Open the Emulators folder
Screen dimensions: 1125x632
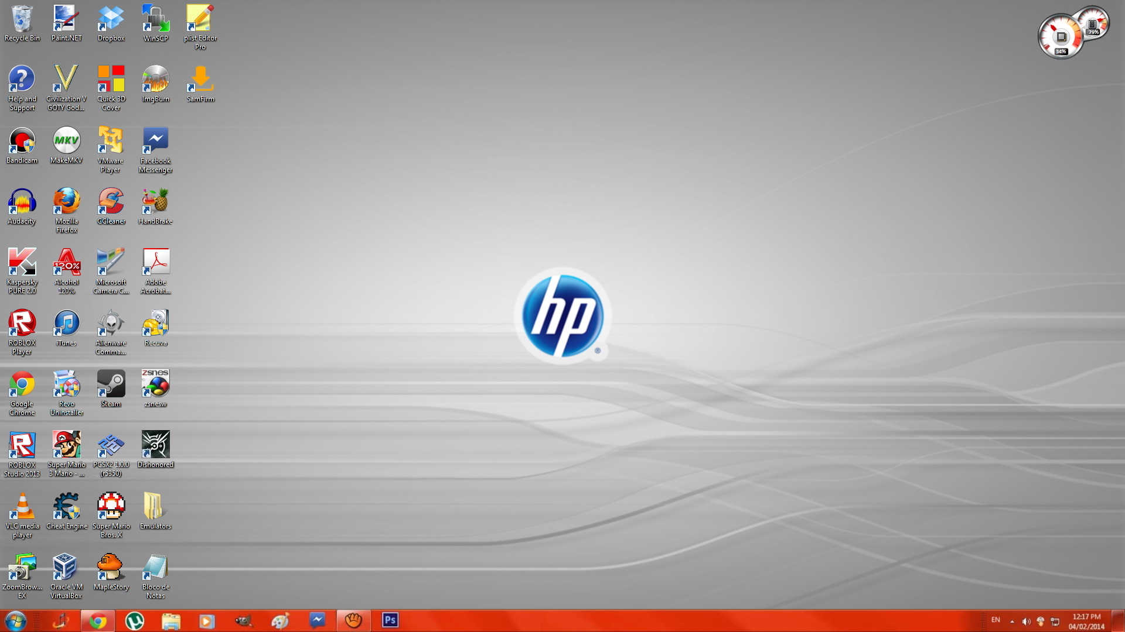tap(155, 511)
